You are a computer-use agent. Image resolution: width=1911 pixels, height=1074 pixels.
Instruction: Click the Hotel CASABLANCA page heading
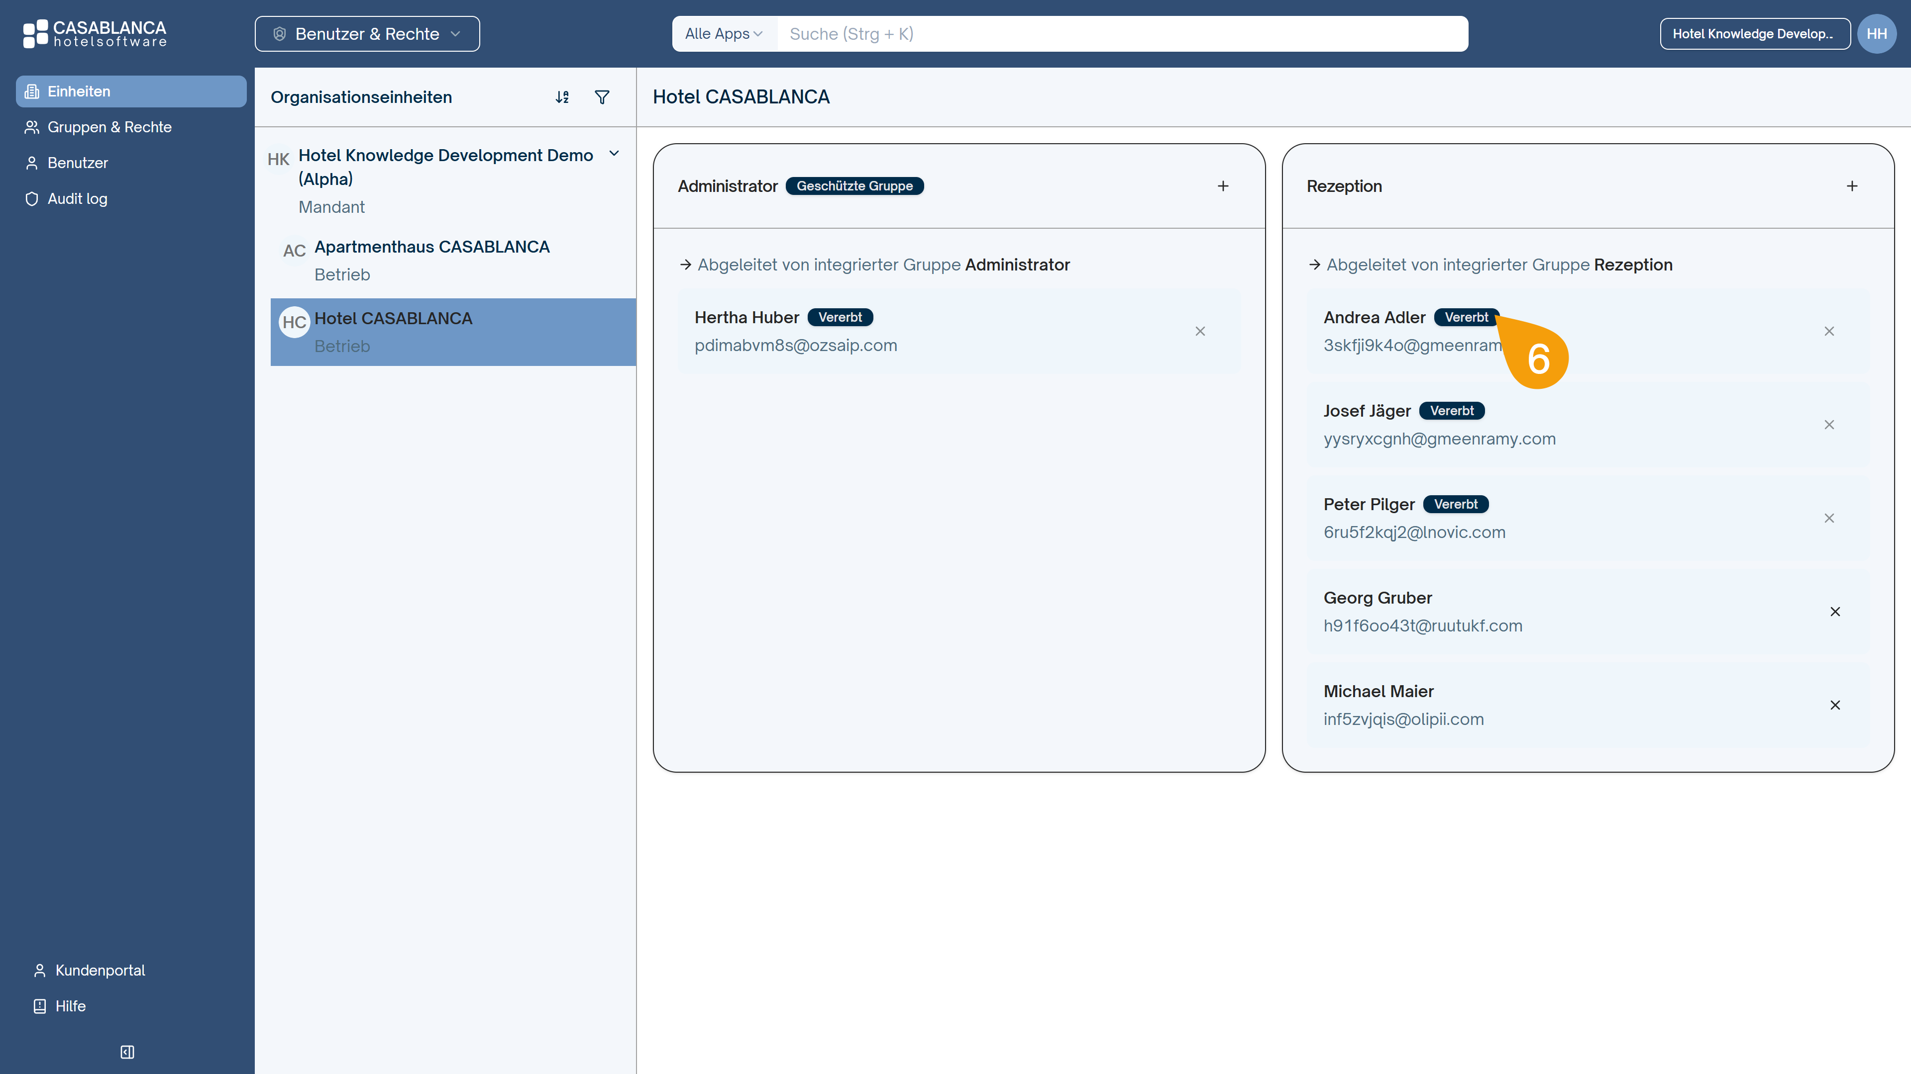point(741,97)
